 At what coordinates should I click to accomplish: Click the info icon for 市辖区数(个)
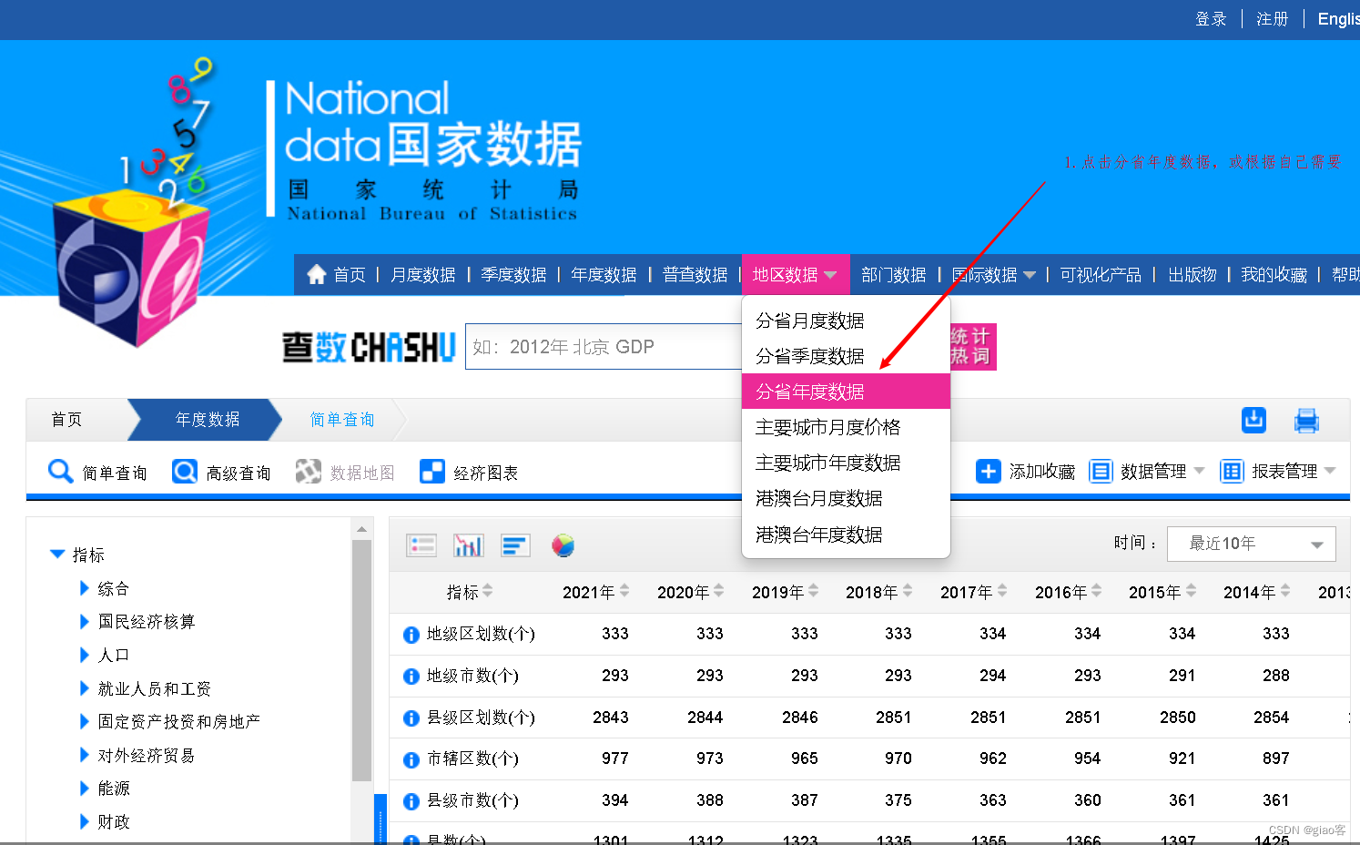tap(411, 759)
